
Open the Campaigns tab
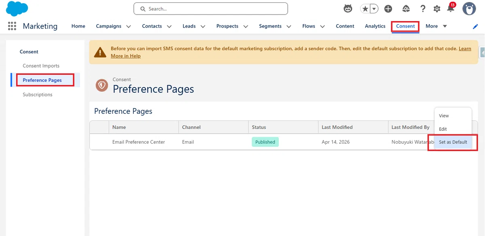pyautogui.click(x=108, y=26)
